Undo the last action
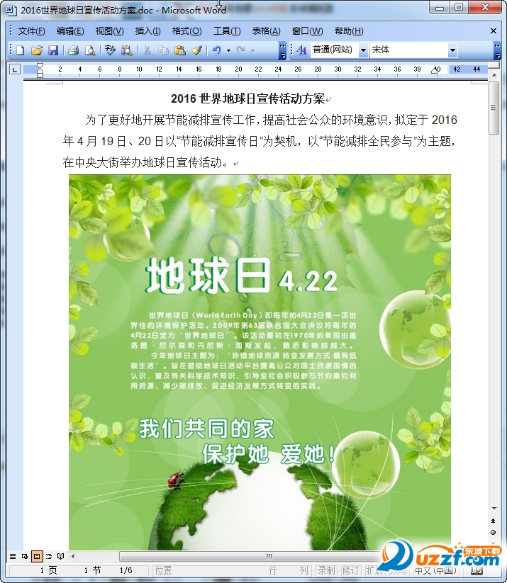 [217, 50]
